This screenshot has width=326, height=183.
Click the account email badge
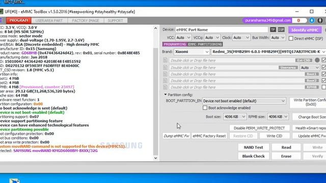267,20
